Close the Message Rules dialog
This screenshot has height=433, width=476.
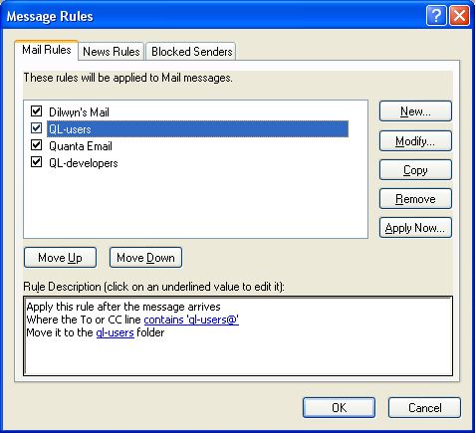pos(460,16)
